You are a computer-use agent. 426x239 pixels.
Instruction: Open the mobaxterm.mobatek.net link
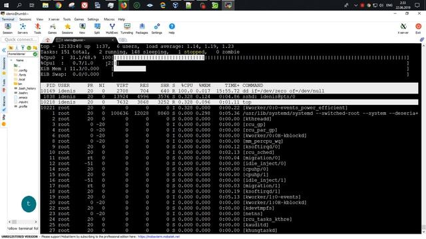[158, 236]
